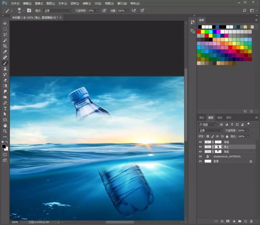The width and height of the screenshot is (260, 225).
Task: Create new adjustment layer icon
Action: pos(234,221)
